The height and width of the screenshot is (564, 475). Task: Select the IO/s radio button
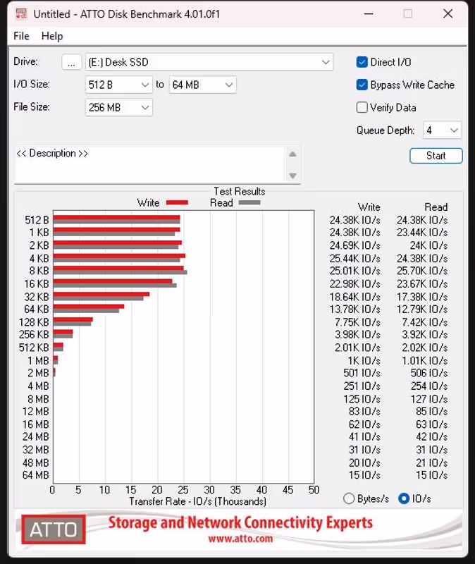pyautogui.click(x=404, y=498)
